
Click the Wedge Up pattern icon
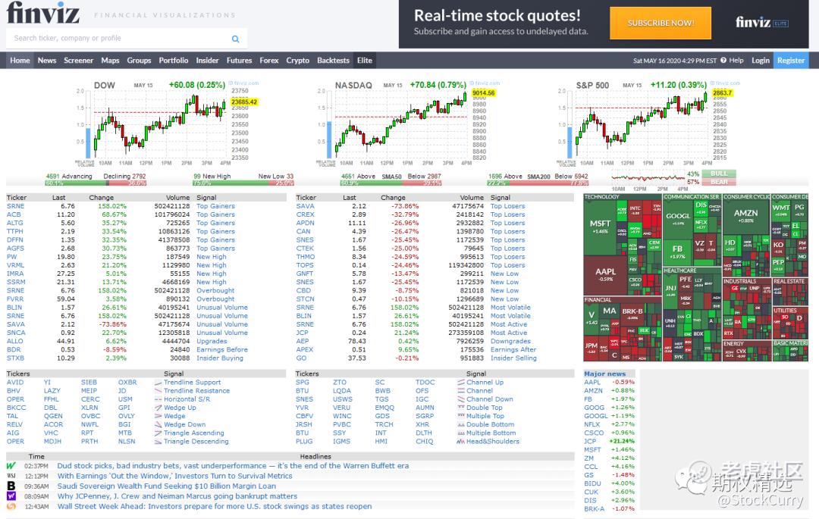click(x=158, y=408)
